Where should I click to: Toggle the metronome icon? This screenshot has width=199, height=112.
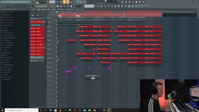click(58, 2)
